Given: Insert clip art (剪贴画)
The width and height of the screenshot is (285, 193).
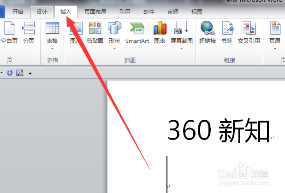Looking at the screenshot, I should coord(95,33).
